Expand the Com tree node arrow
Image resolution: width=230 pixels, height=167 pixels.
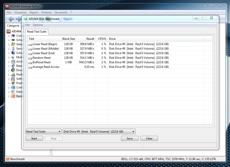[x=9, y=36]
